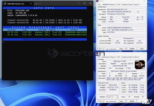Click Validate button in upper CPU-Z window
This screenshot has width=154, height=106.
pyautogui.click(x=132, y=49)
